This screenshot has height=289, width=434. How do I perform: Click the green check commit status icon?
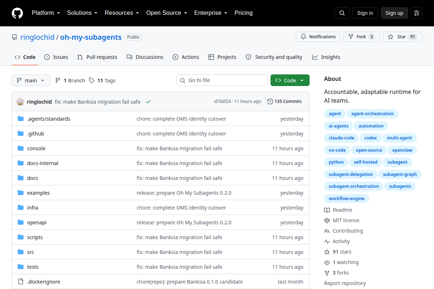[x=148, y=102]
